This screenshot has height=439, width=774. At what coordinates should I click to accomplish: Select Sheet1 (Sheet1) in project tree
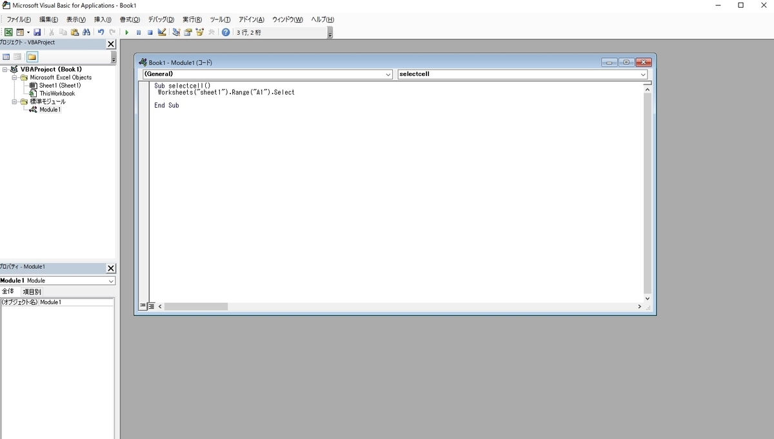click(60, 85)
